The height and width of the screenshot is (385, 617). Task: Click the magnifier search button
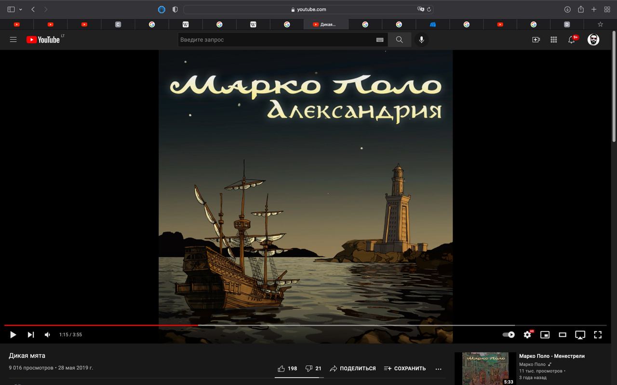(400, 39)
